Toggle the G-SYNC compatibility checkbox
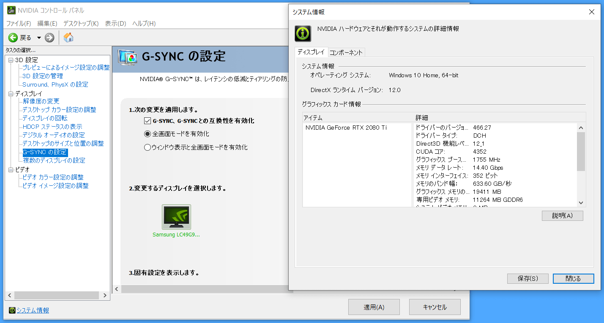604x323 pixels. click(148, 121)
